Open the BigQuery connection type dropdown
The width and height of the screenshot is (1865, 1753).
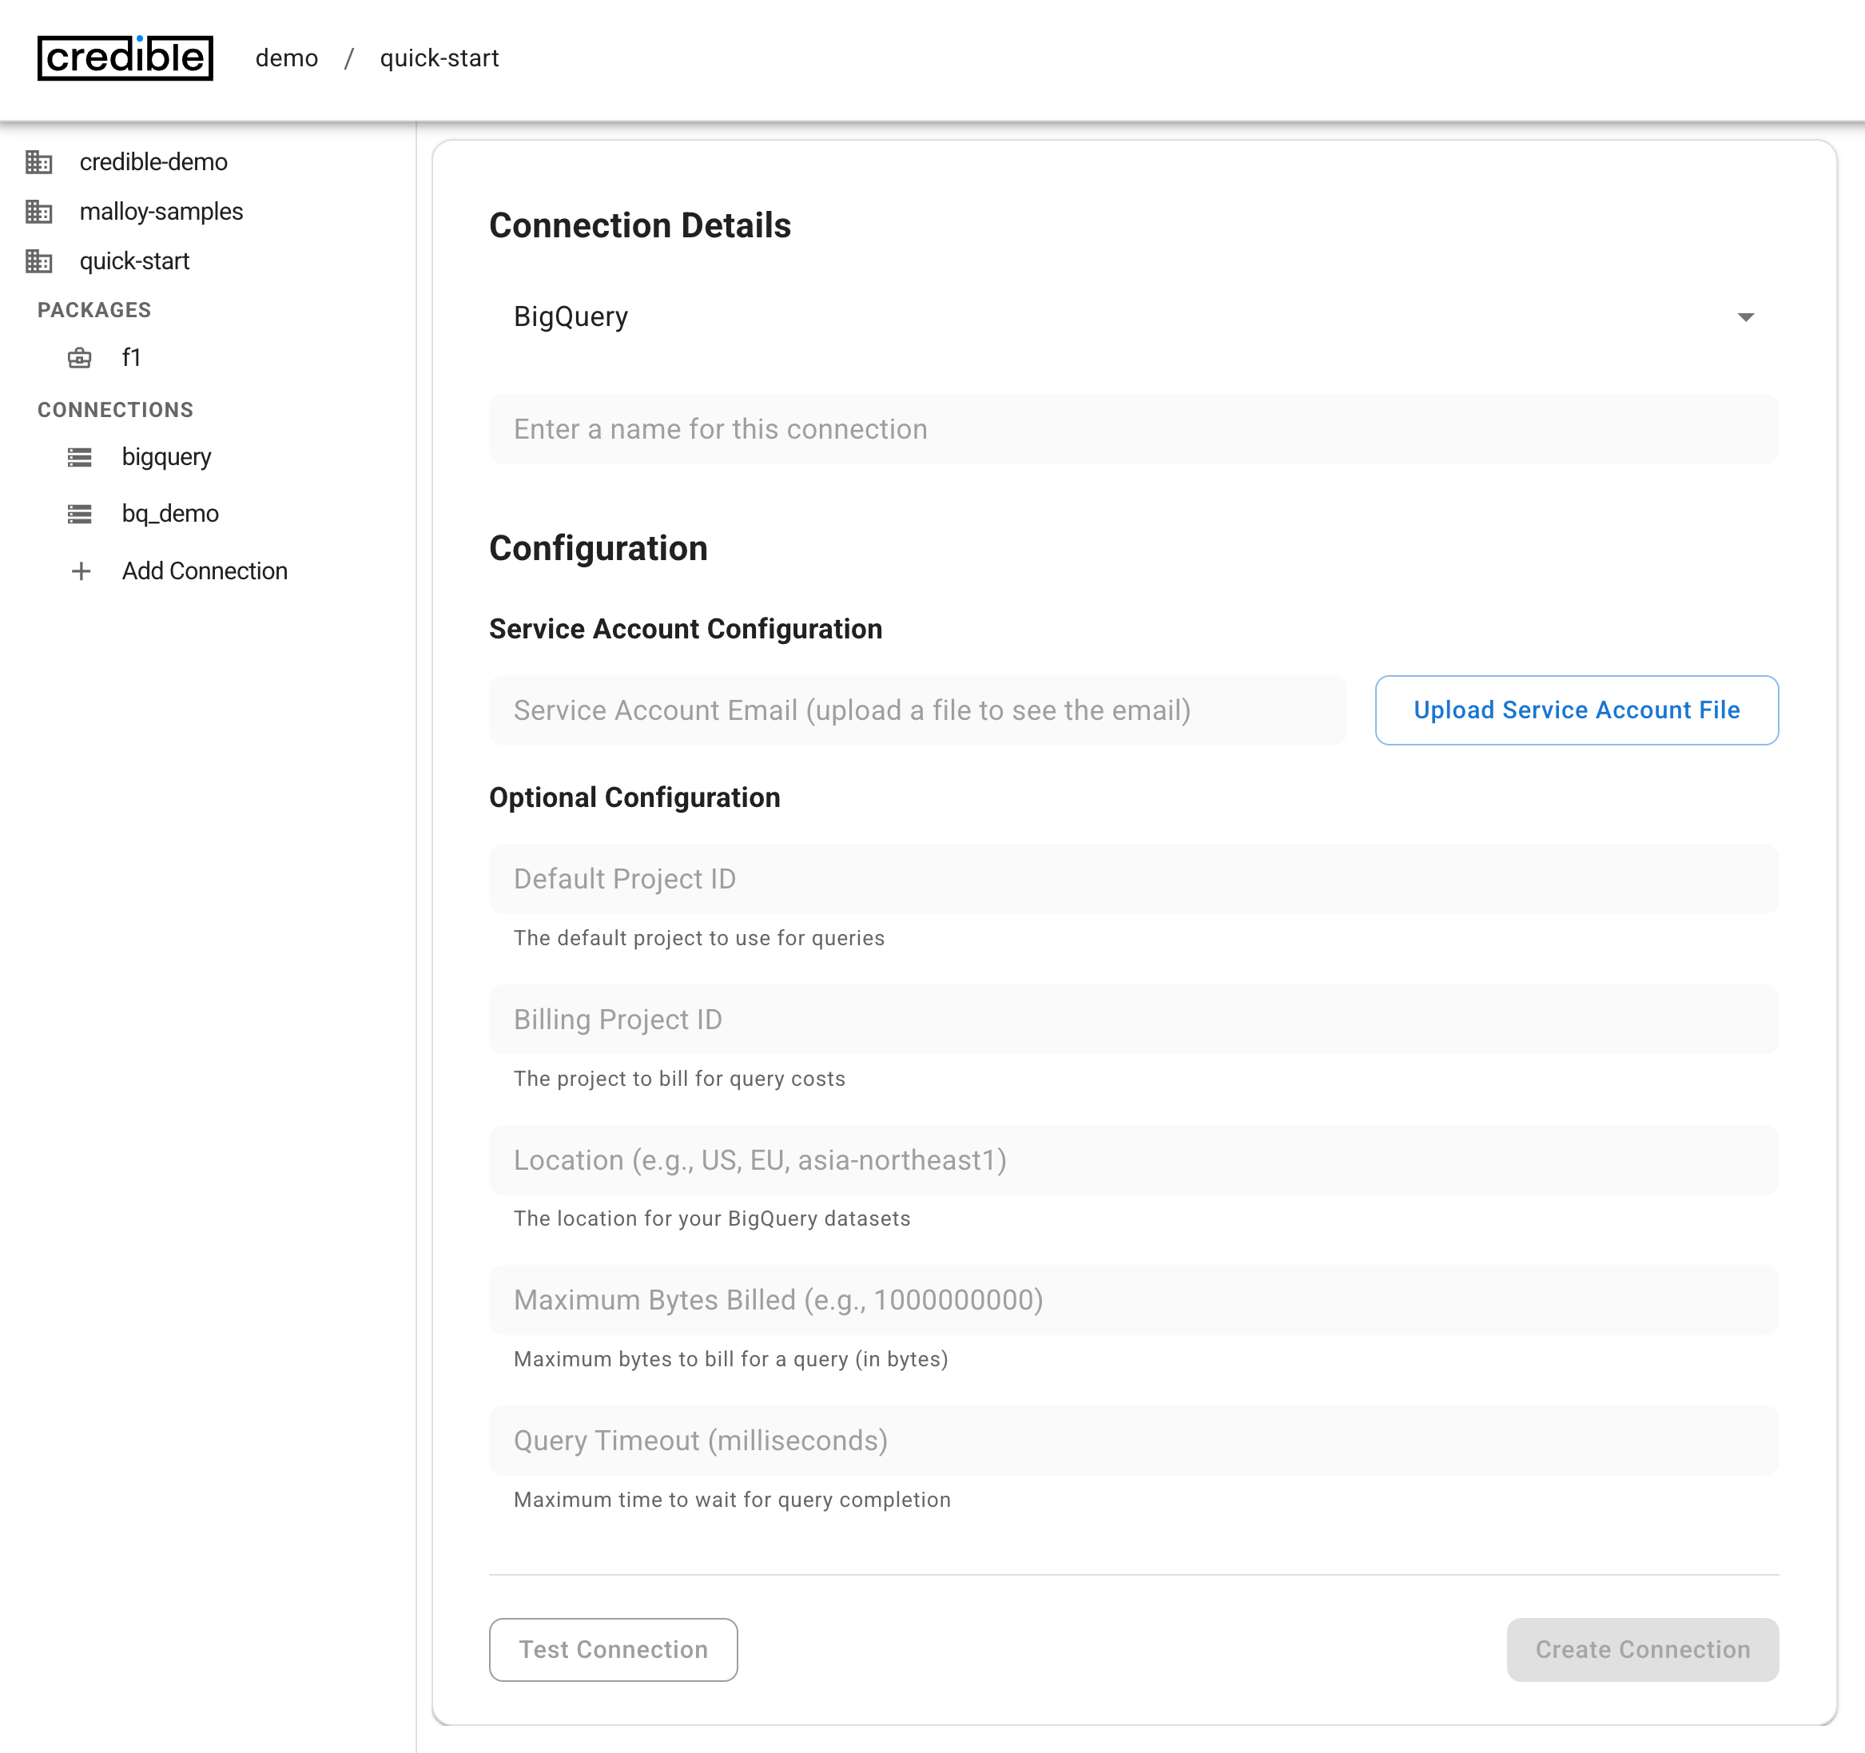[x=1116, y=317]
